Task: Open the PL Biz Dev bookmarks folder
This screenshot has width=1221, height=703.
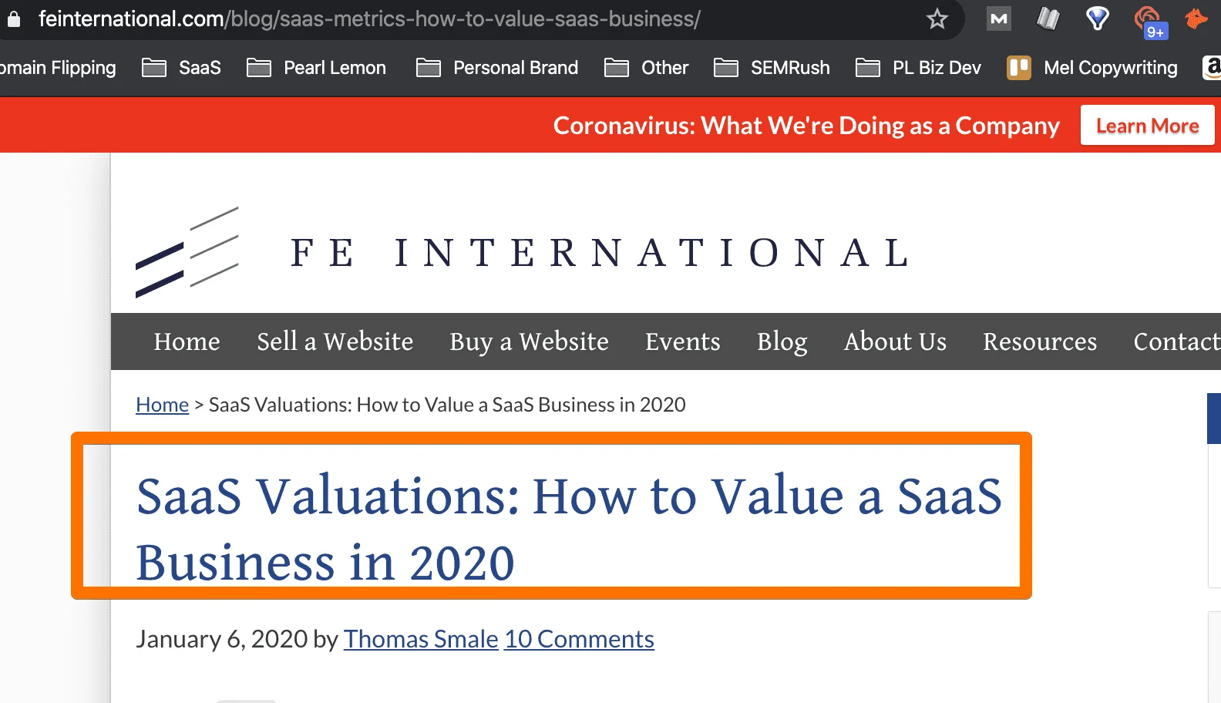Action: 918,68
